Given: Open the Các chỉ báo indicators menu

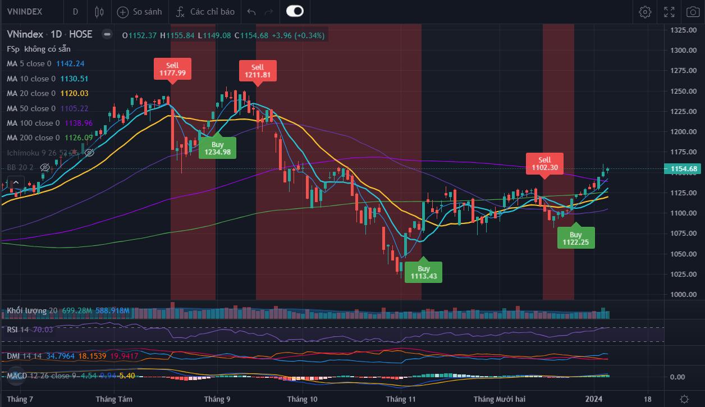Looking at the screenshot, I should (x=204, y=11).
